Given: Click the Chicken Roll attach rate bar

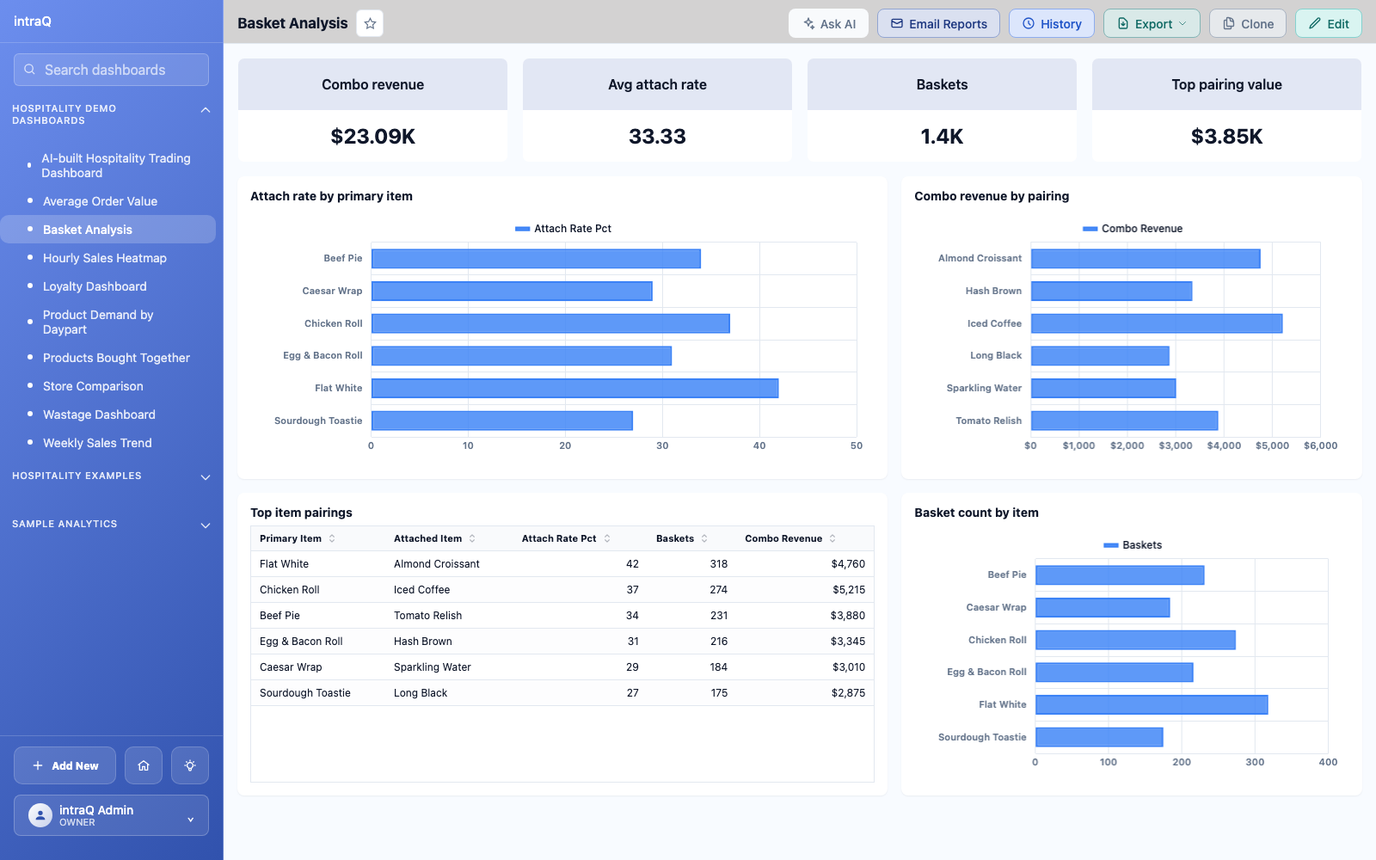Looking at the screenshot, I should (550, 323).
